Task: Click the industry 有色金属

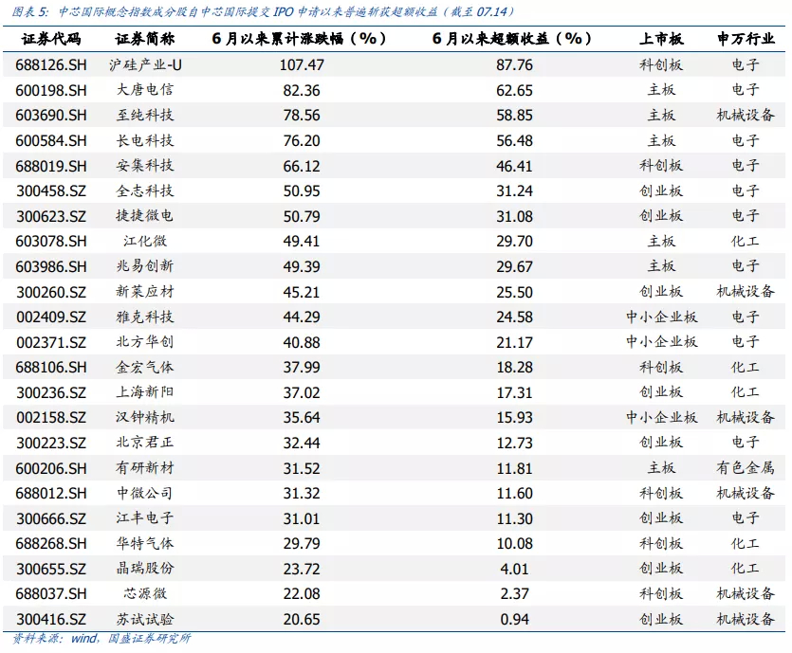Action: (746, 468)
